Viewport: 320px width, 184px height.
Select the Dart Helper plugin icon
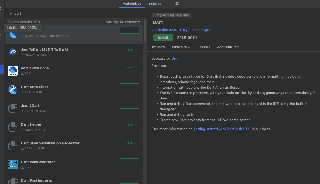(13, 127)
